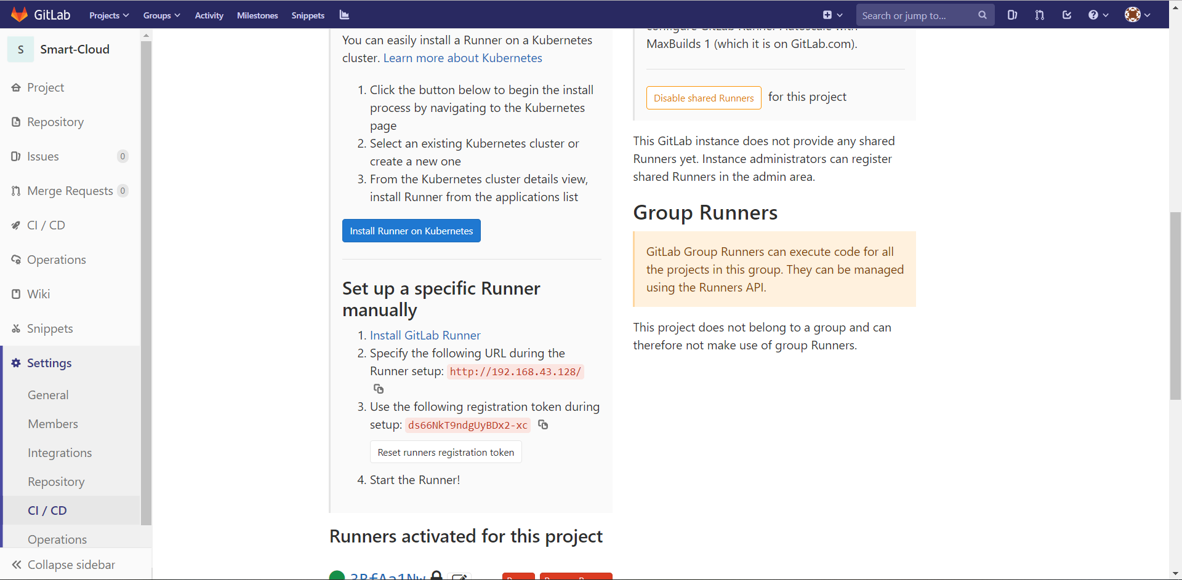Screen dimensions: 1182x580
Task: Open the Install GitLab Runner link
Action: [425, 335]
